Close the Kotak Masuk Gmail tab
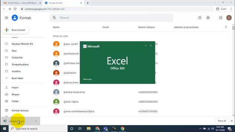 click(x=40, y=3)
